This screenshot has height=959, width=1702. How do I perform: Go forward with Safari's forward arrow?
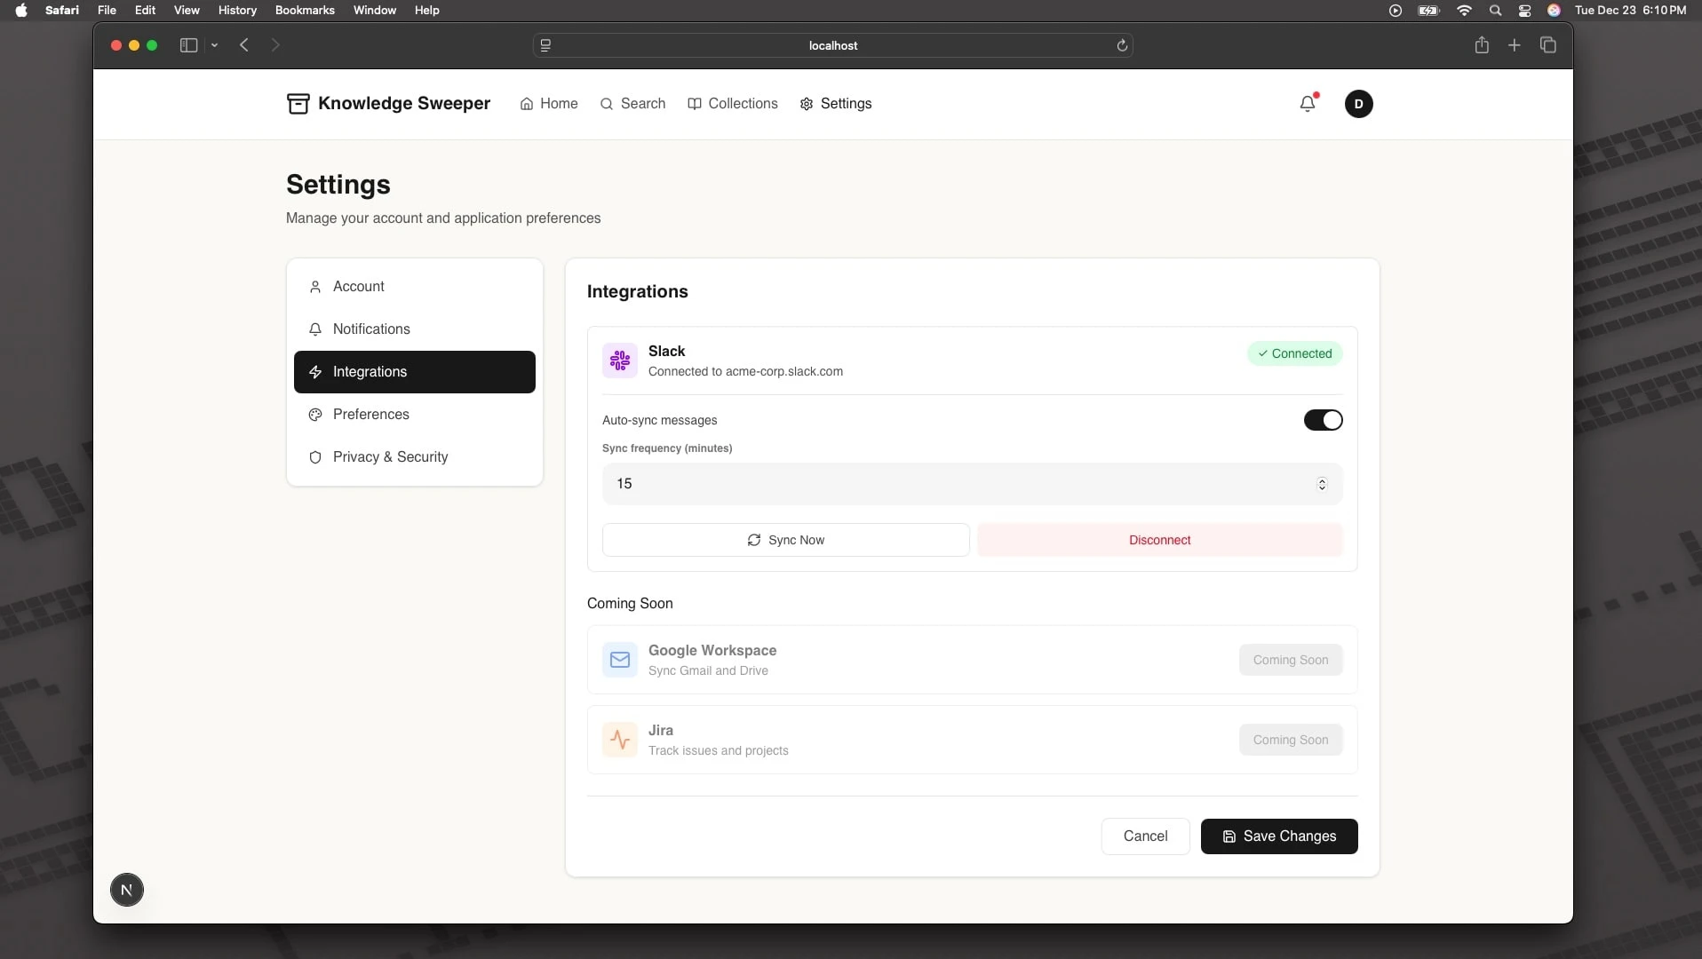pos(275,45)
